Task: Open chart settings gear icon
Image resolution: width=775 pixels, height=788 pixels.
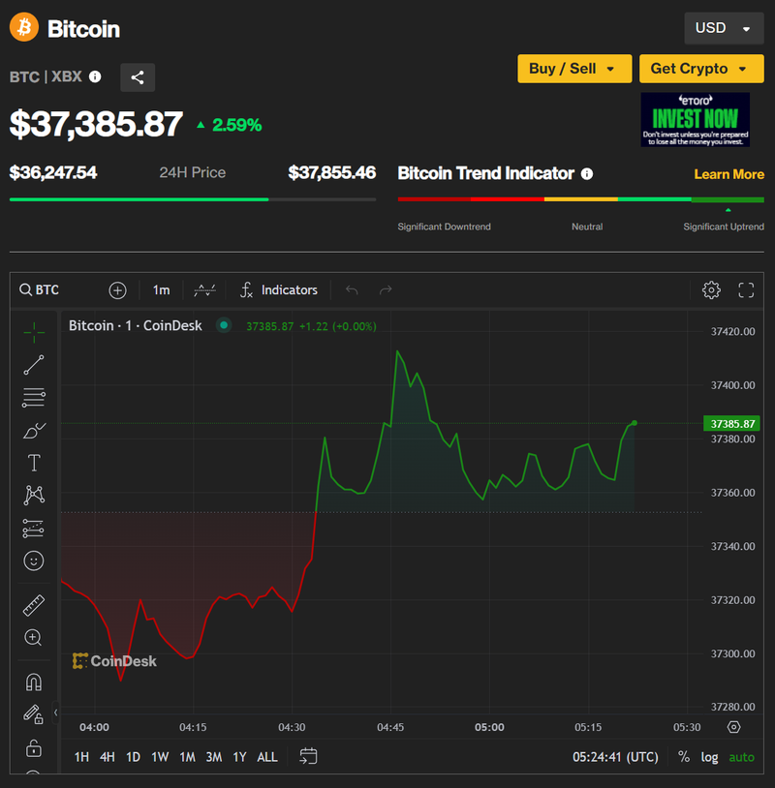Action: [711, 290]
